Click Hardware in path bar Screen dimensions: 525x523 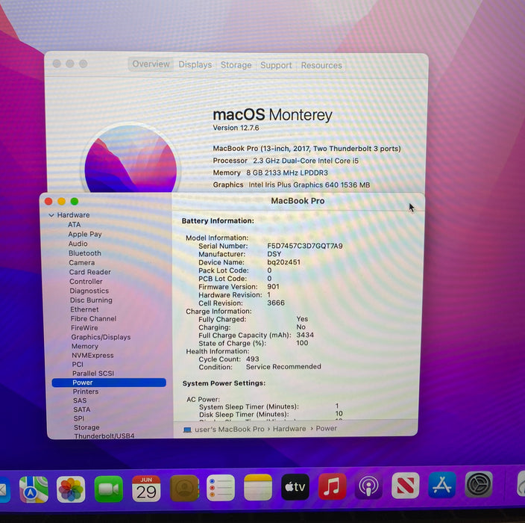pos(289,429)
